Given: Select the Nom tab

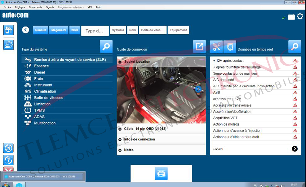Looking at the screenshot, I should click(x=132, y=30).
